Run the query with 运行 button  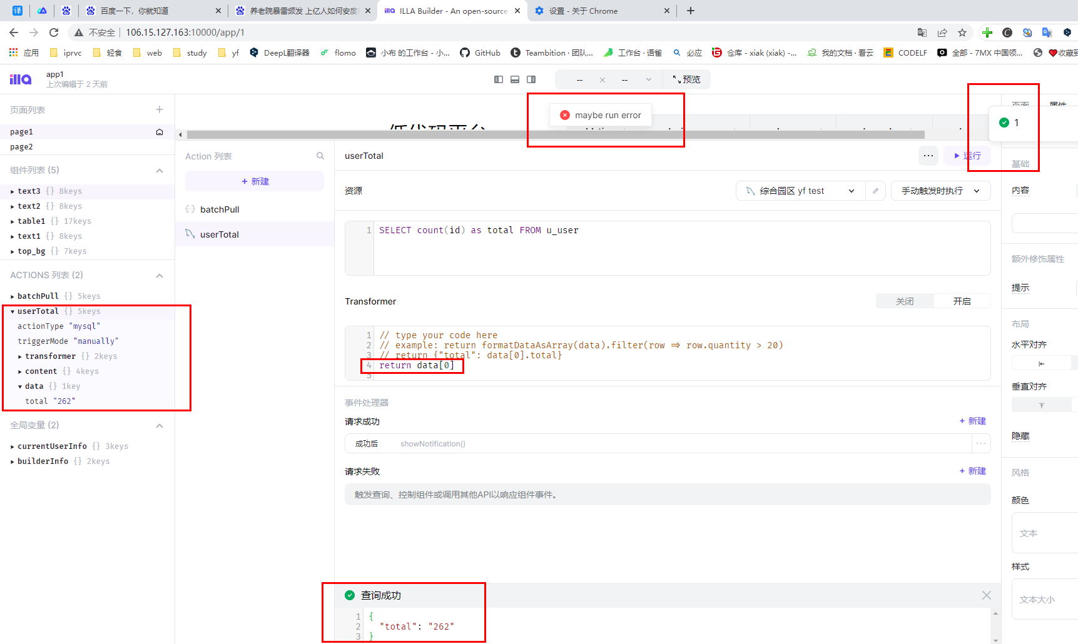coord(967,156)
